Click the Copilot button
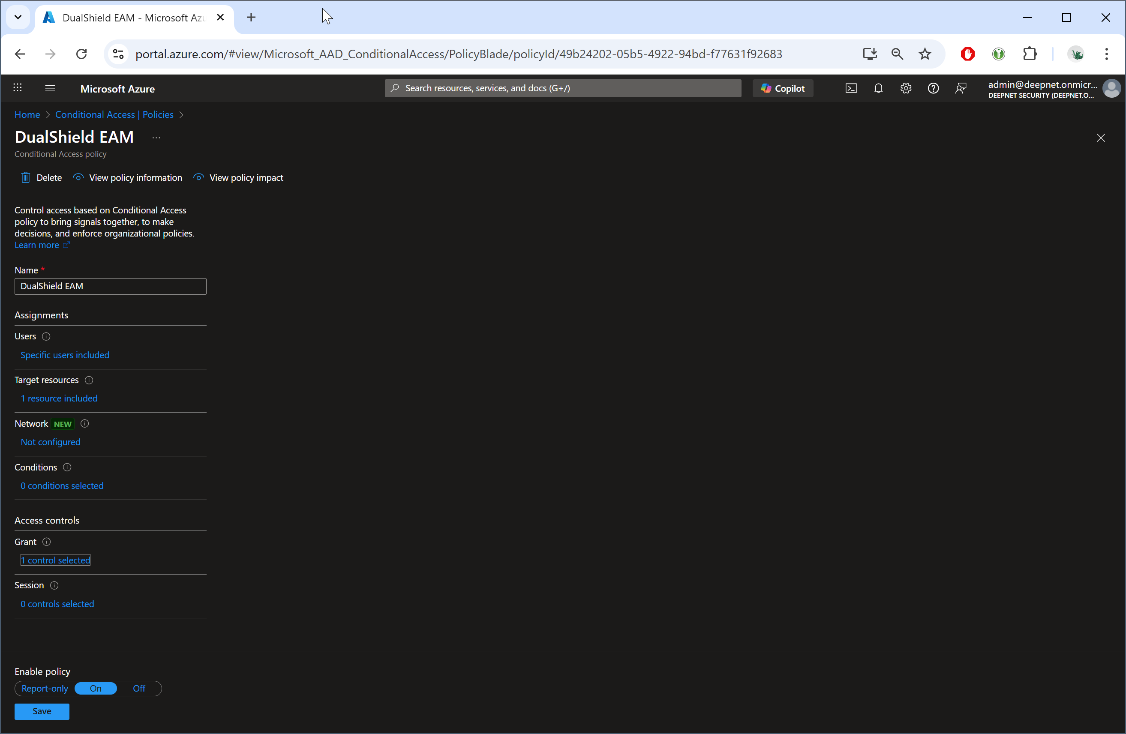This screenshot has height=734, width=1126. tap(783, 88)
